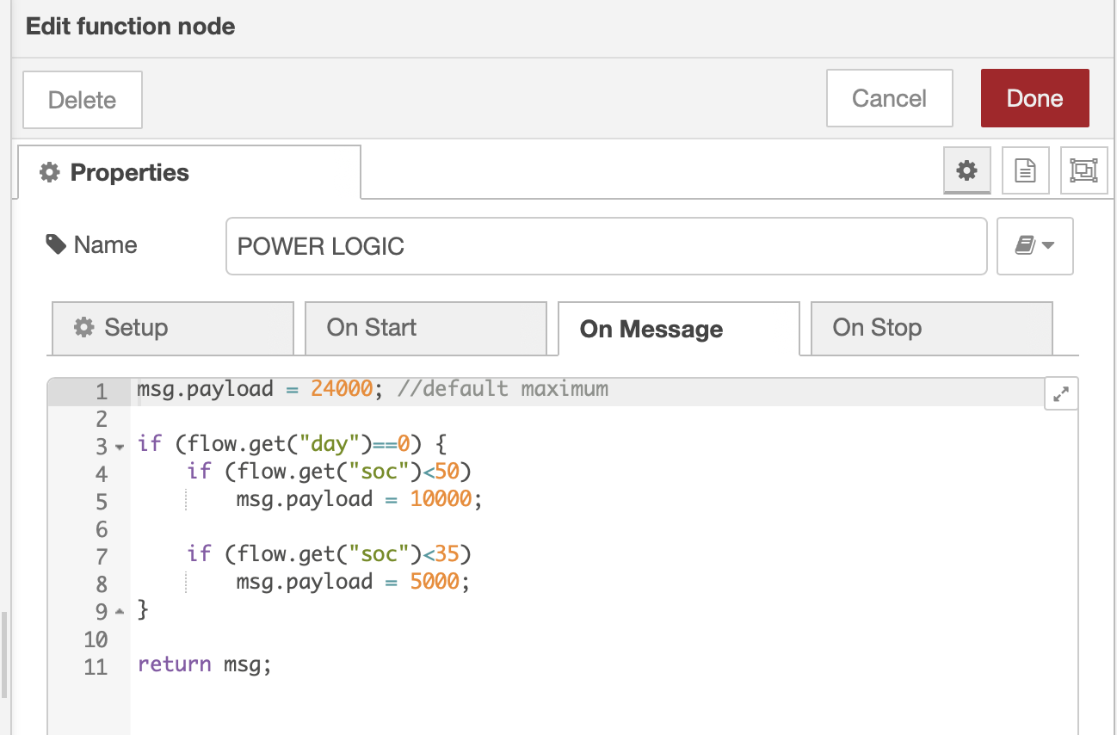Click the return keyword on line 11
The width and height of the screenshot is (1117, 735).
click(x=175, y=664)
